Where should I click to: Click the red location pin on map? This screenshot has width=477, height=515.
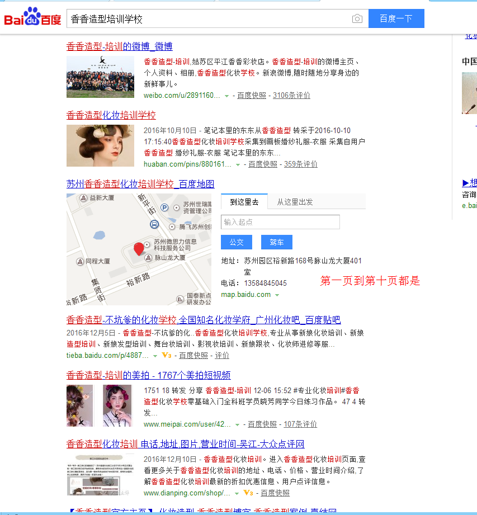pos(139,249)
